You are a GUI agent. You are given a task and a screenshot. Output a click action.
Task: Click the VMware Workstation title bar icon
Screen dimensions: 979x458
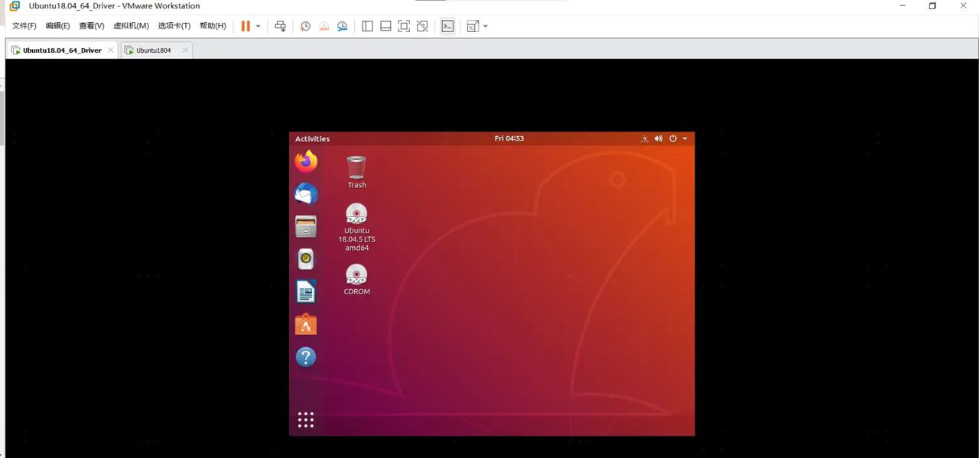(x=15, y=6)
